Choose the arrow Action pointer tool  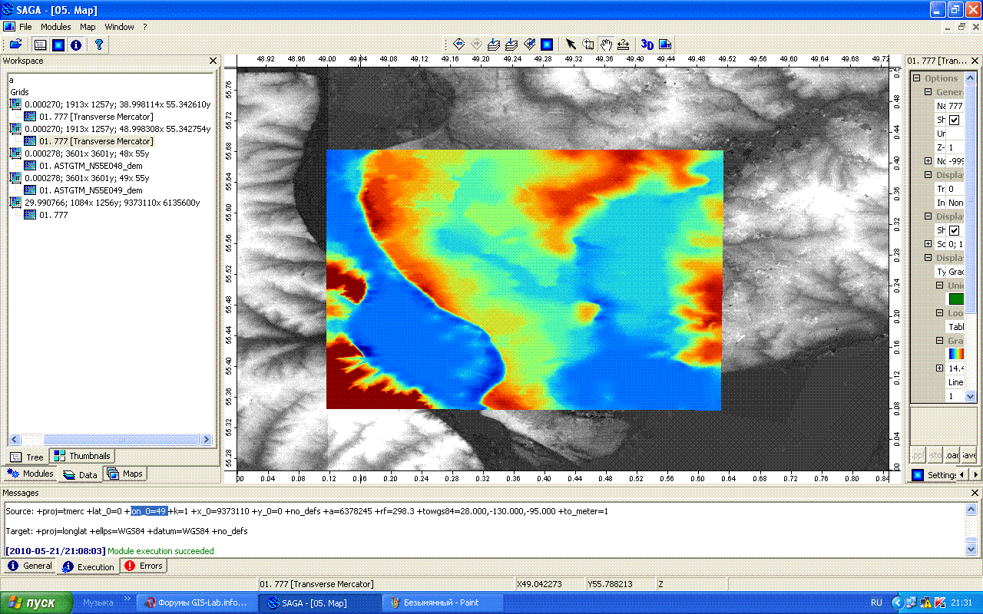click(571, 45)
